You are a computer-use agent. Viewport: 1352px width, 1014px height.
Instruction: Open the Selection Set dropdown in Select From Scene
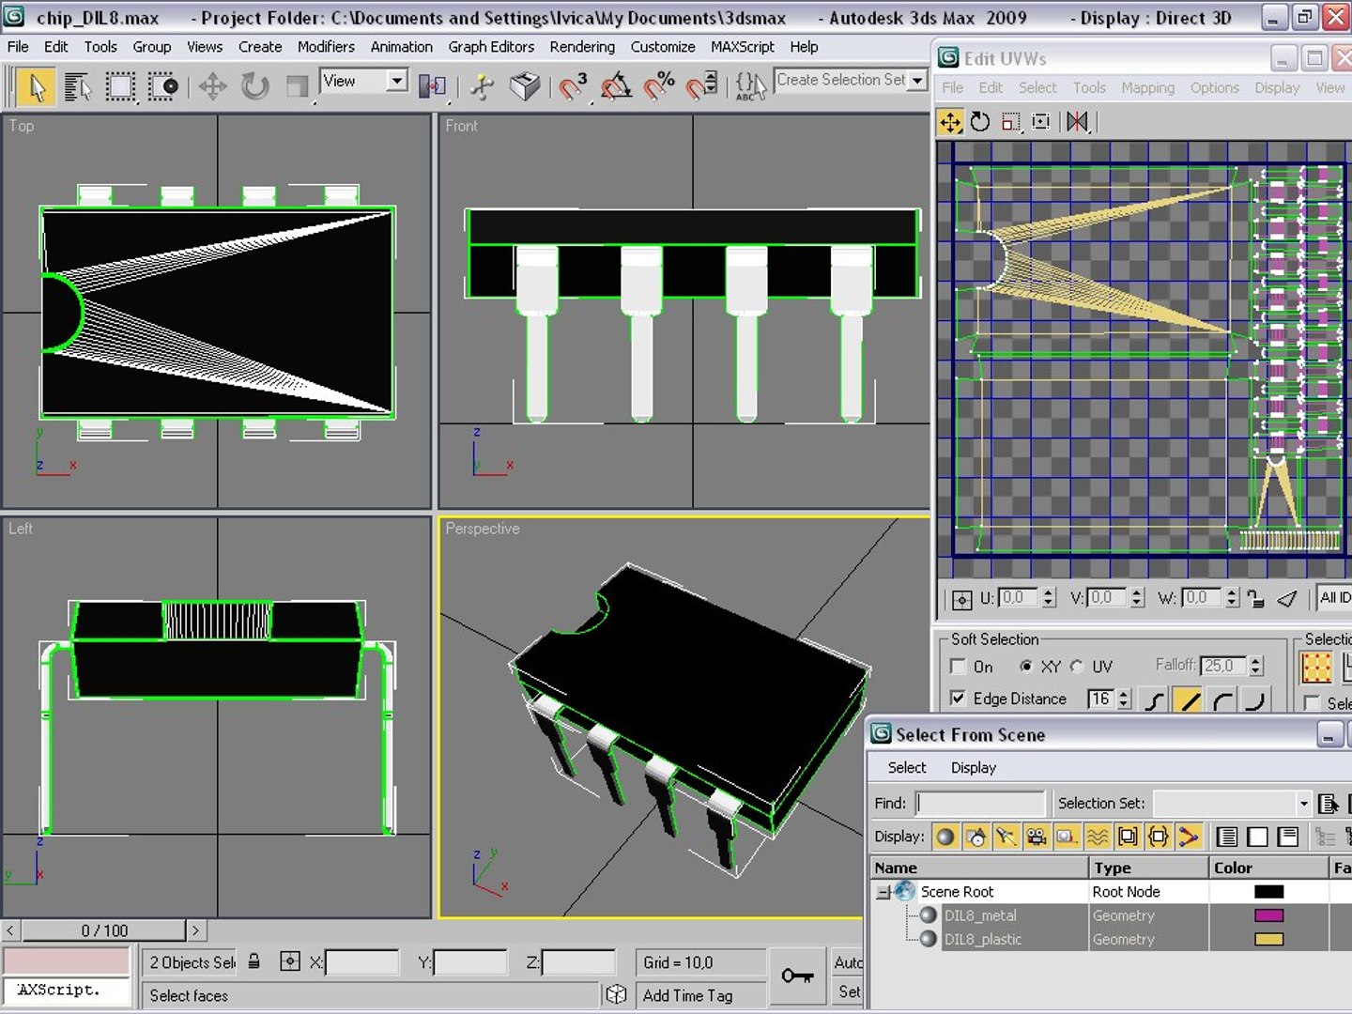click(x=1303, y=804)
